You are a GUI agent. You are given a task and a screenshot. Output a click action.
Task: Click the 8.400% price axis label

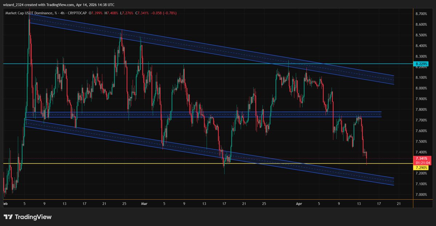tap(421, 46)
